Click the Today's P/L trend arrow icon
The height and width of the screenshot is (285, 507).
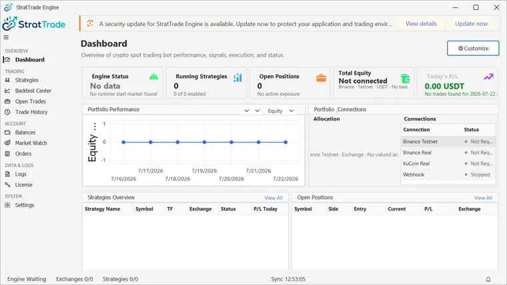[x=488, y=77]
